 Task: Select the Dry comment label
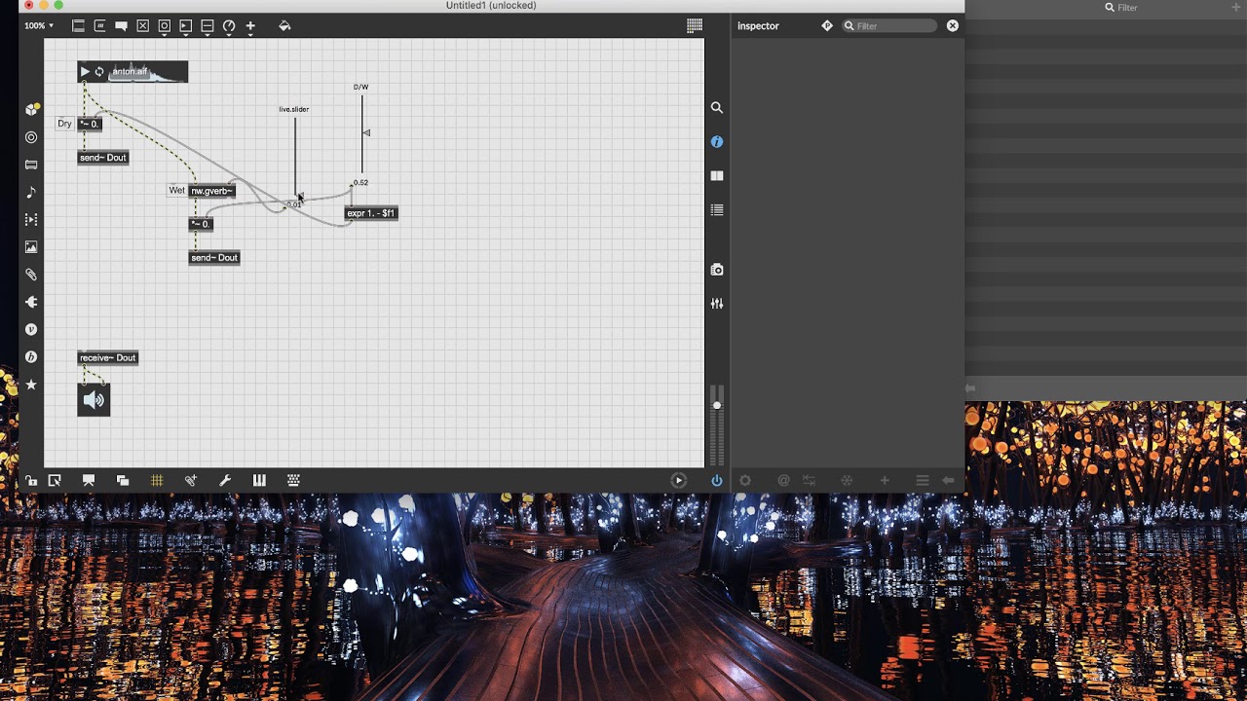pyautogui.click(x=64, y=124)
